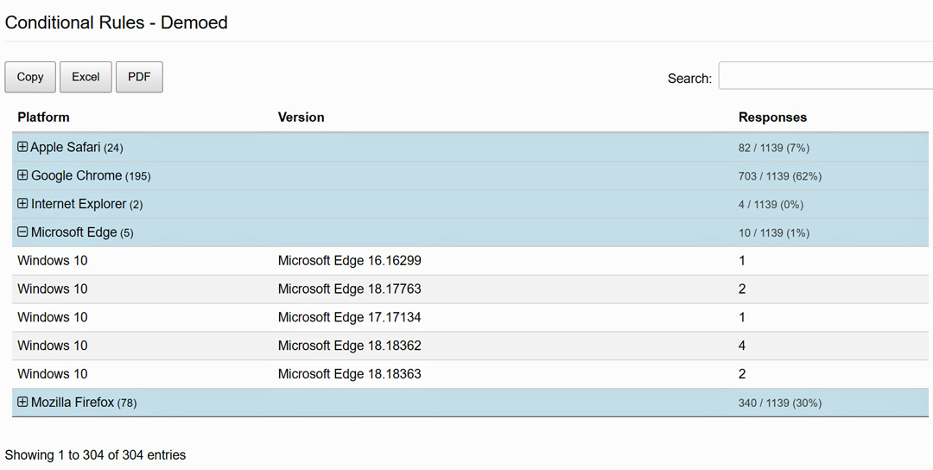Screen dimensions: 933x470
Task: Select the Apple Safari (24) row label
Action: (x=77, y=148)
